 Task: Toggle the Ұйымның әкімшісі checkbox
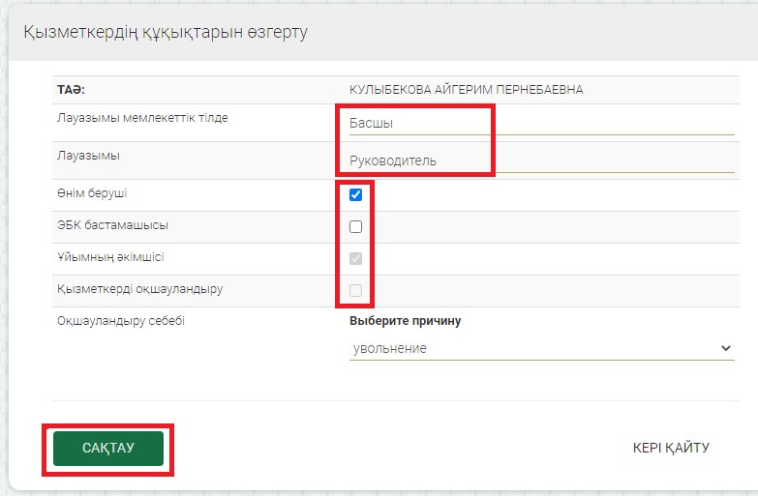pyautogui.click(x=355, y=259)
